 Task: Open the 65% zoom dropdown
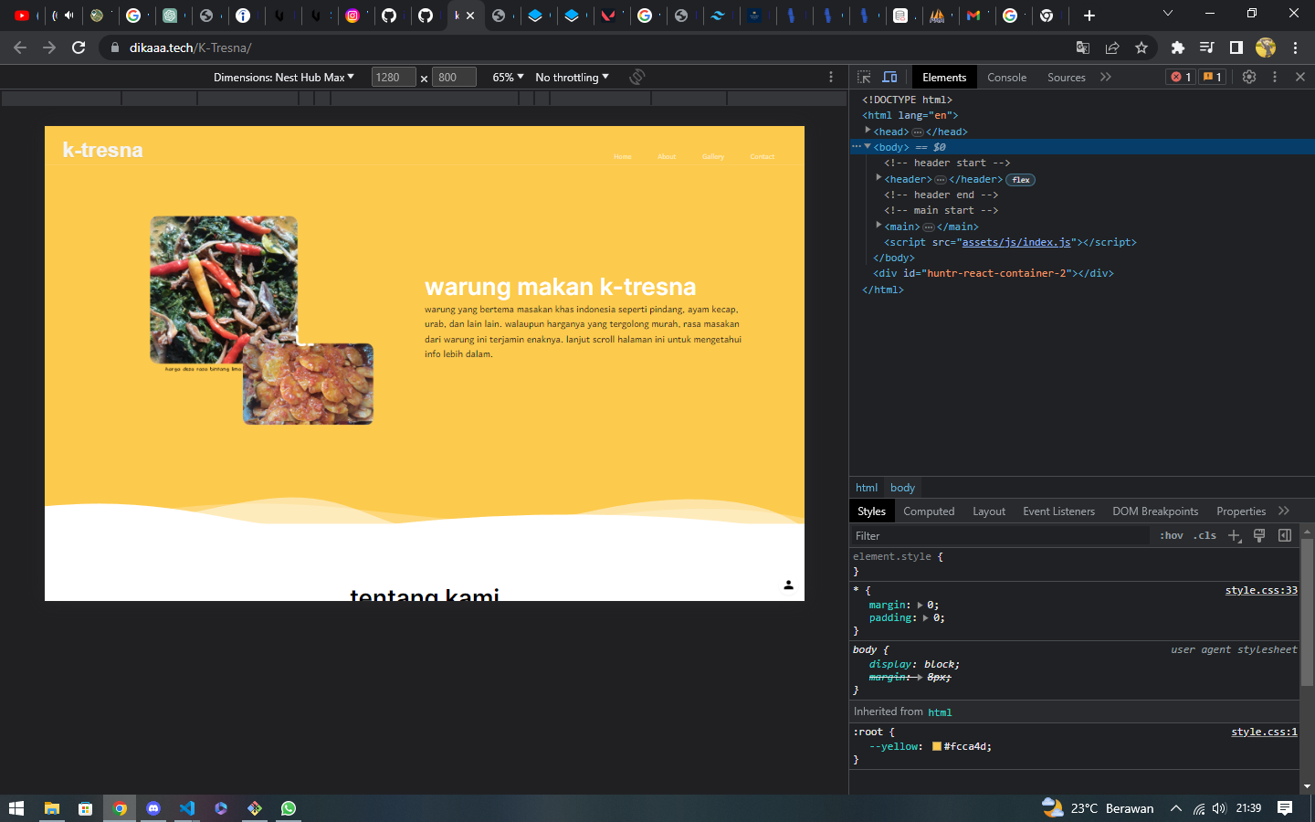508,78
